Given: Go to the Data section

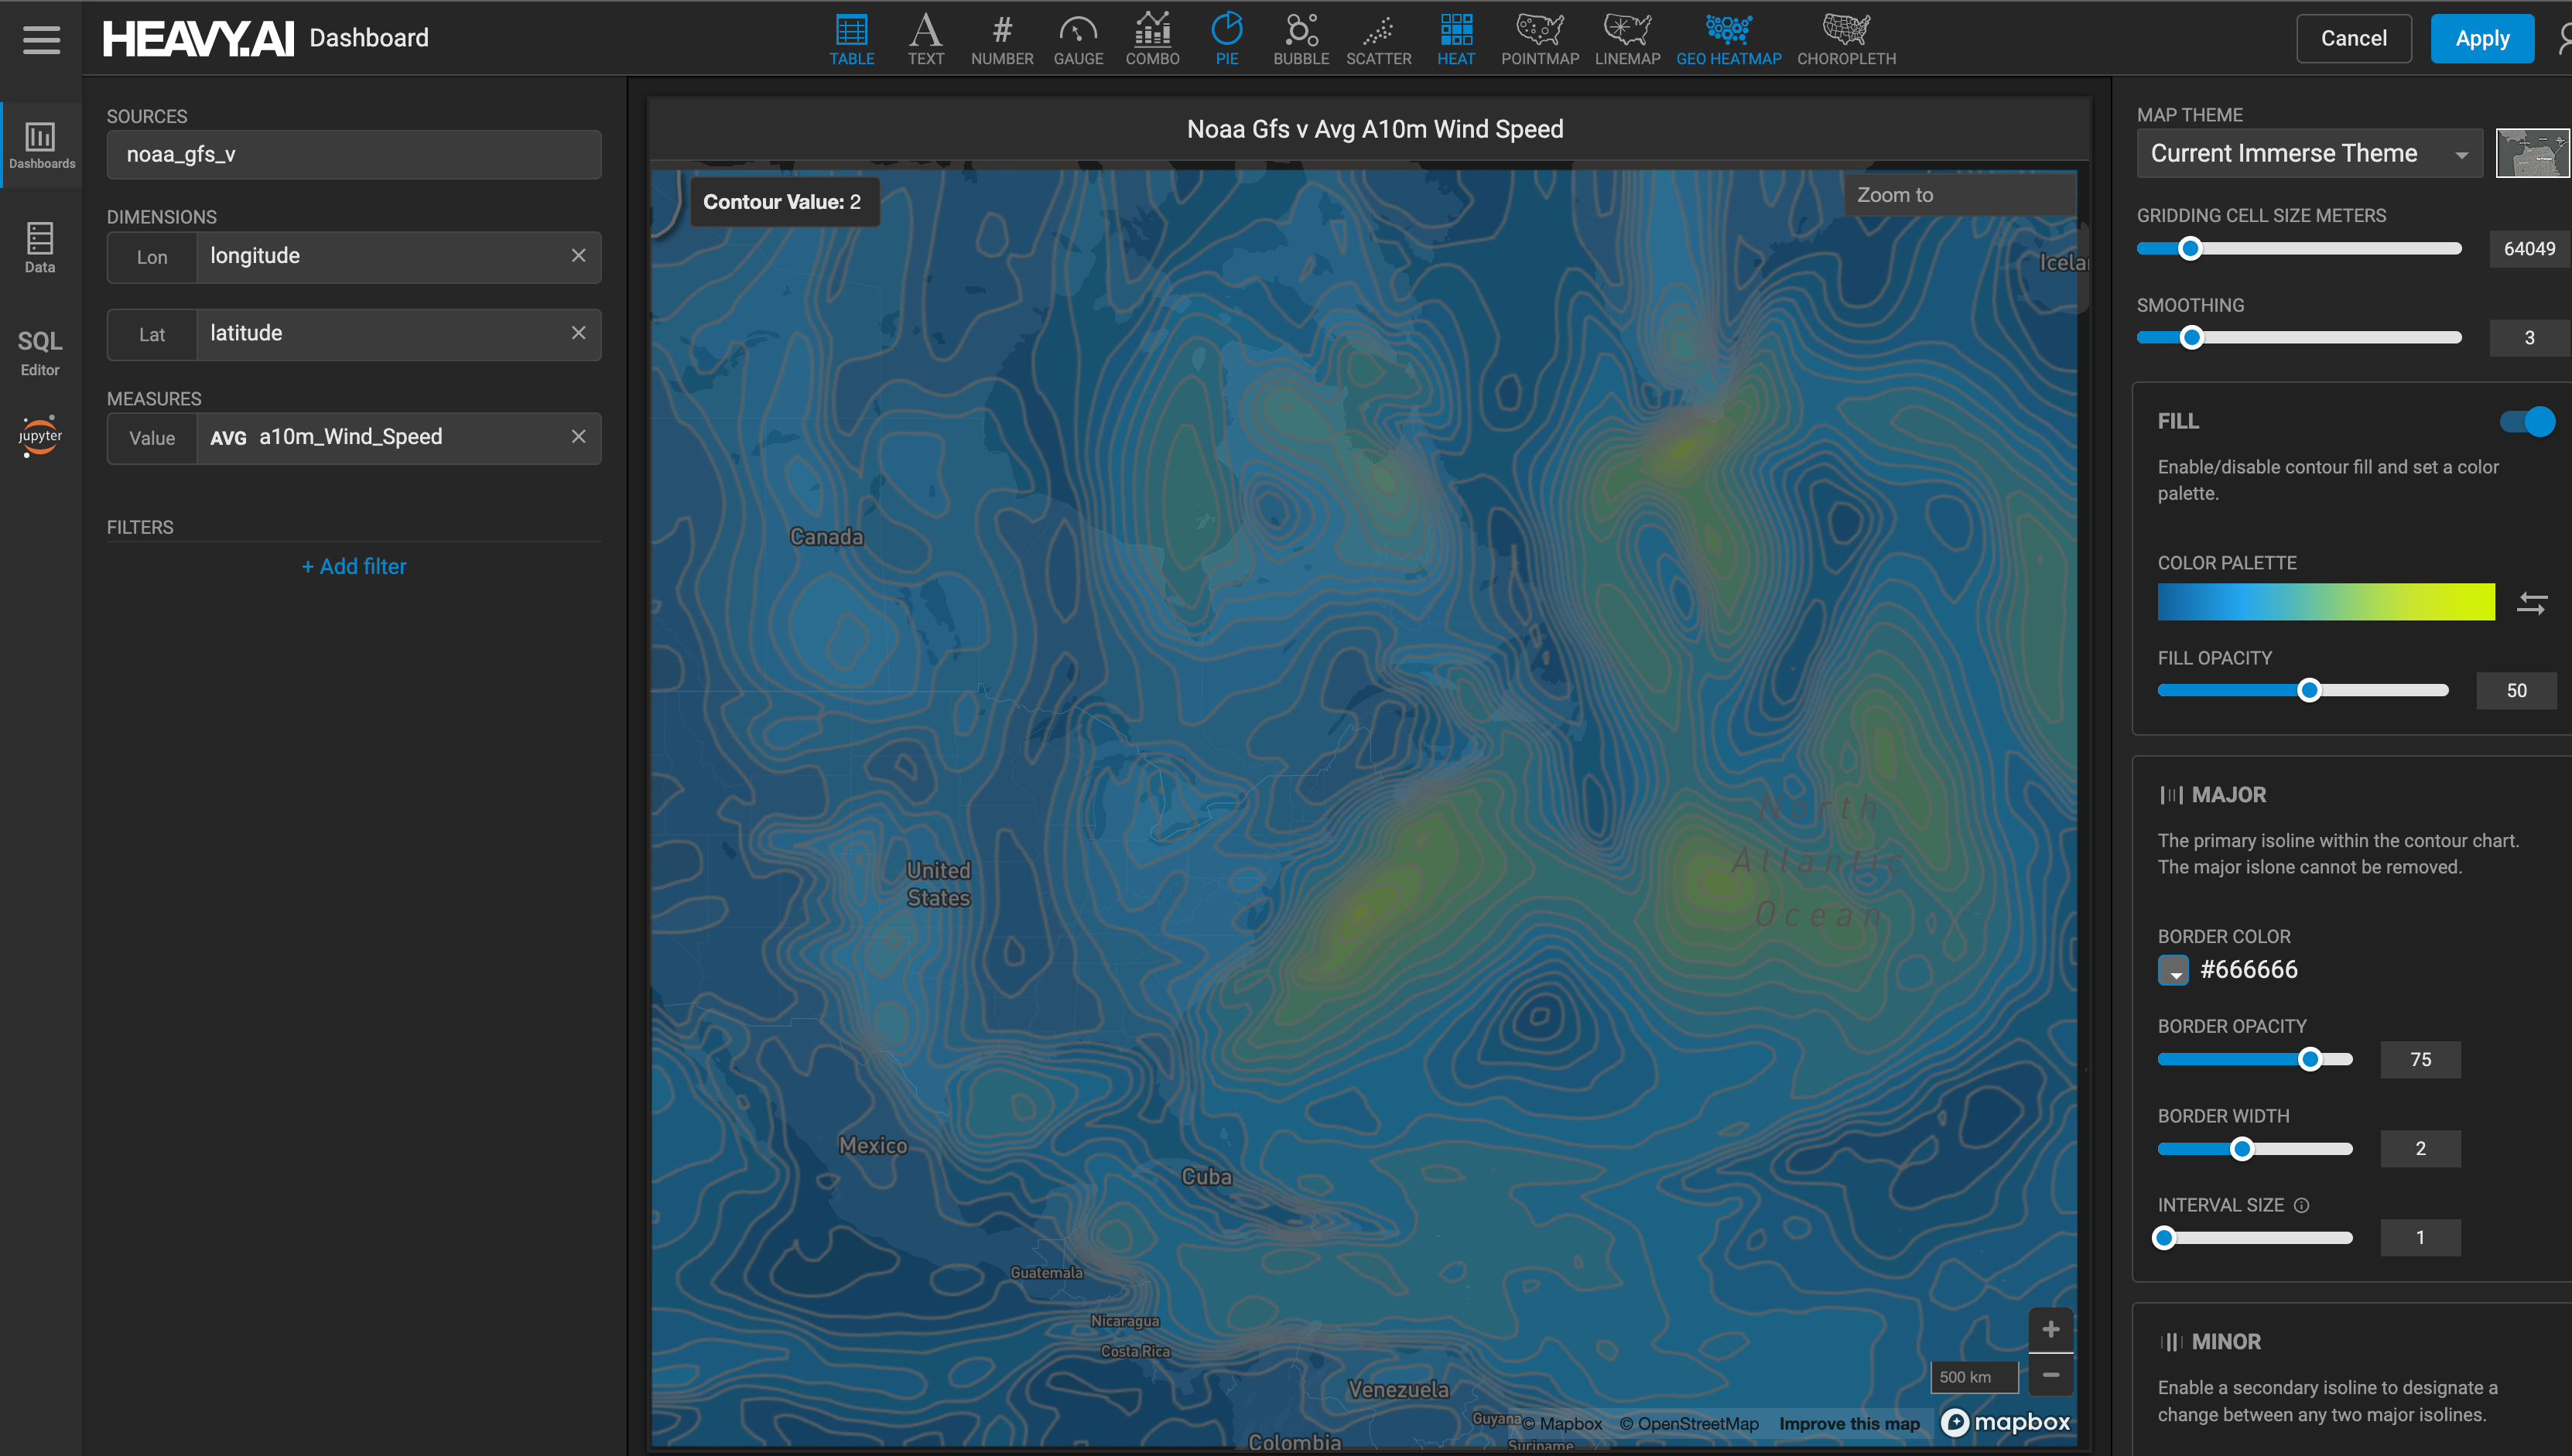Looking at the screenshot, I should pos(40,247).
